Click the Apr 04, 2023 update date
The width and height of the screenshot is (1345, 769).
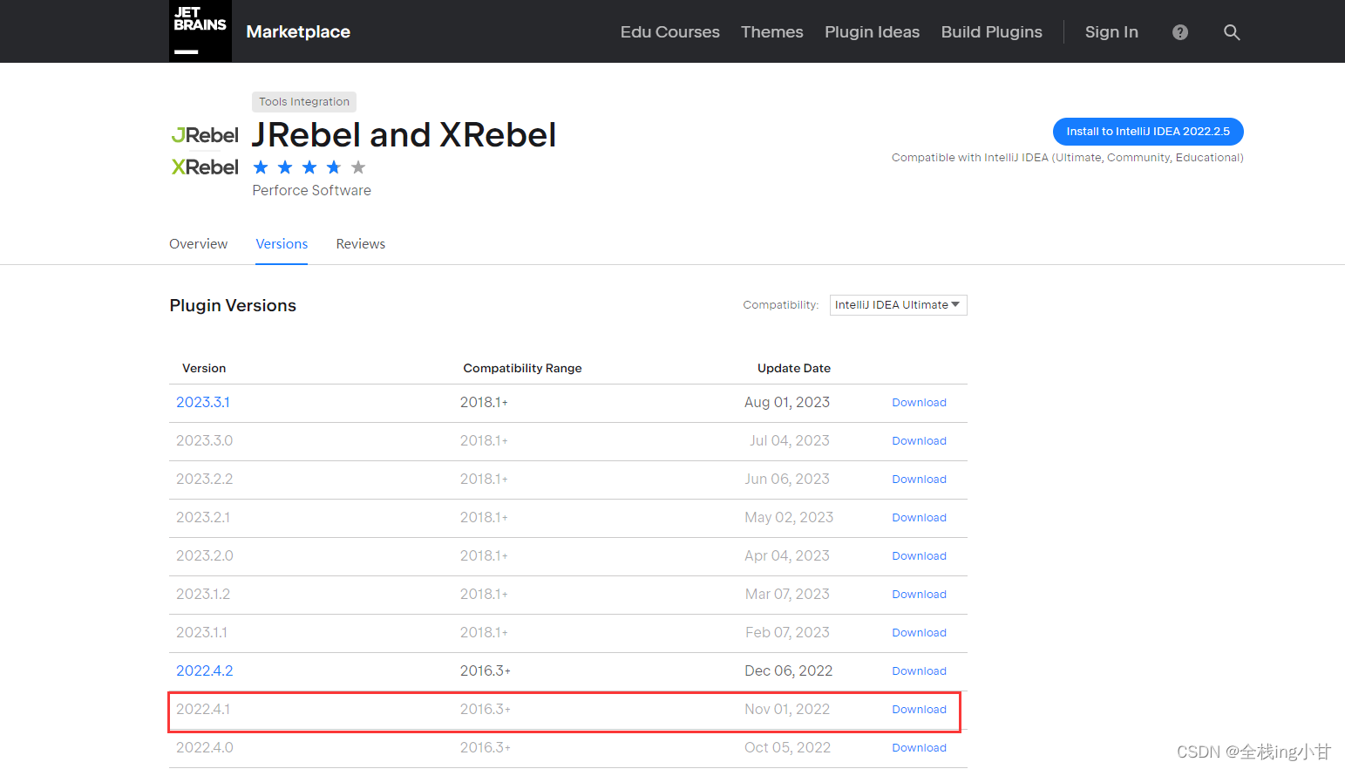point(787,555)
